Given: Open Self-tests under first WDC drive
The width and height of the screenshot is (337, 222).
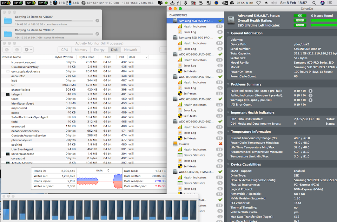Looking at the screenshot, I should click(x=190, y=71).
